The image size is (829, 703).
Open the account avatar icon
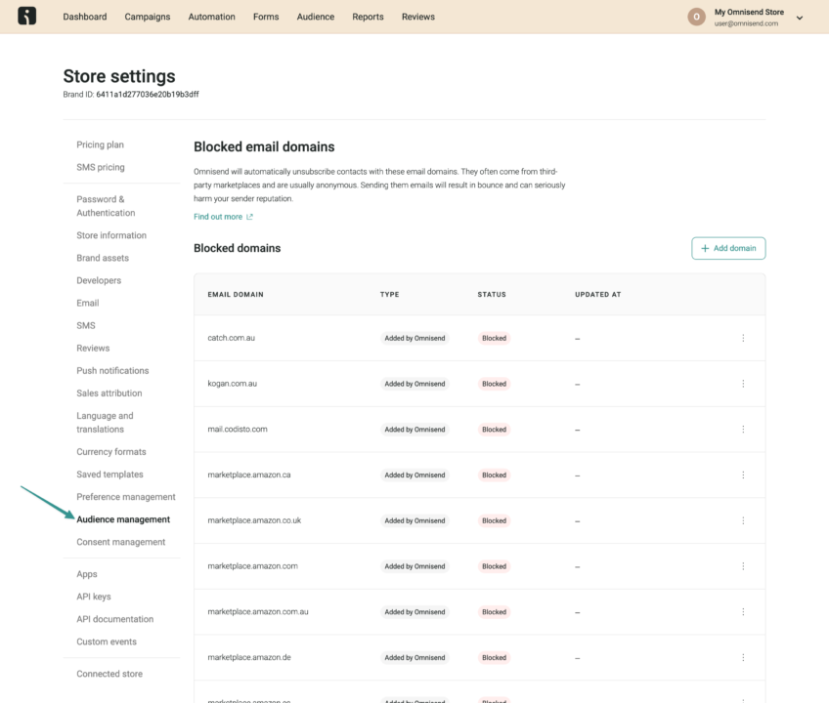pos(696,17)
